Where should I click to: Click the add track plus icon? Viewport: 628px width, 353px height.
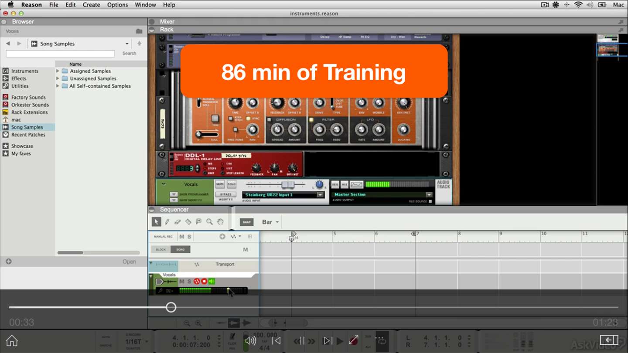pyautogui.click(x=222, y=237)
